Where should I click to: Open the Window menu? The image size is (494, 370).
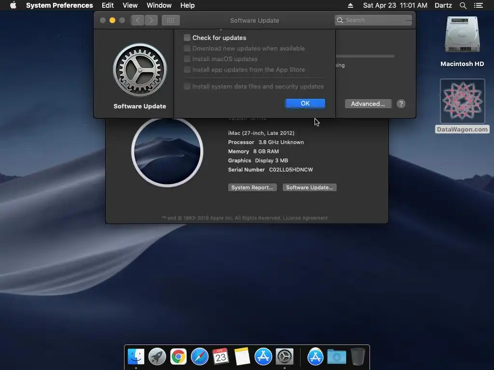pos(159,5)
